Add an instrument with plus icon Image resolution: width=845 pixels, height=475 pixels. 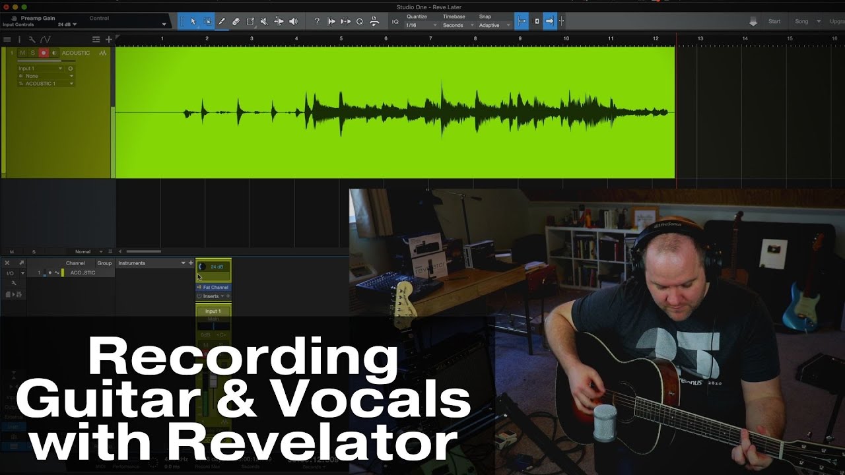pyautogui.click(x=191, y=263)
